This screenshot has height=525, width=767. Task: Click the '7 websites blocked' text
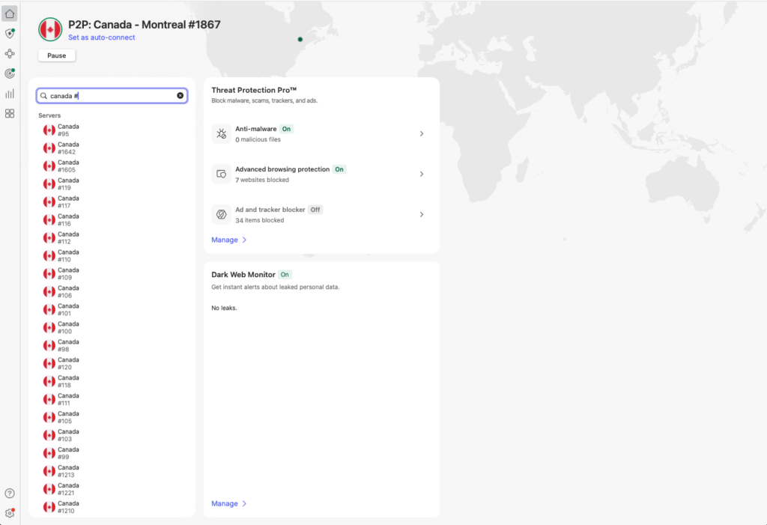262,180
